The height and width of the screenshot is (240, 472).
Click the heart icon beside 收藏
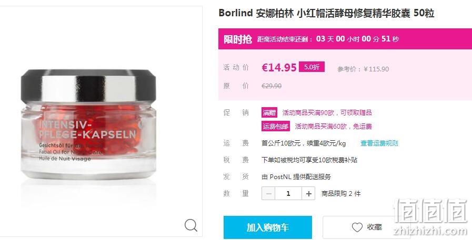click(x=357, y=227)
